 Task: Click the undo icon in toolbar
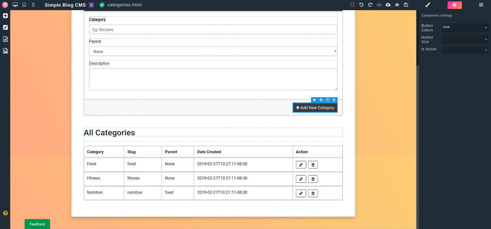click(x=361, y=5)
